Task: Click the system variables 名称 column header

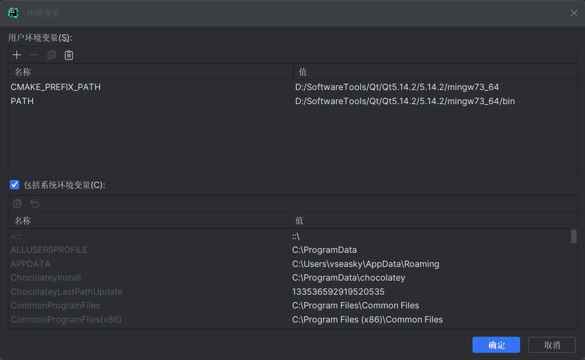Action: [23, 221]
